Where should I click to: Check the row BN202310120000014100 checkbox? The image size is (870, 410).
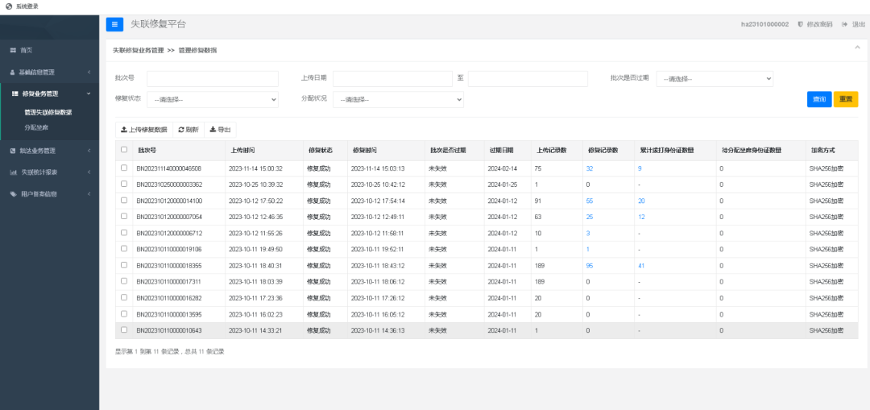124,200
